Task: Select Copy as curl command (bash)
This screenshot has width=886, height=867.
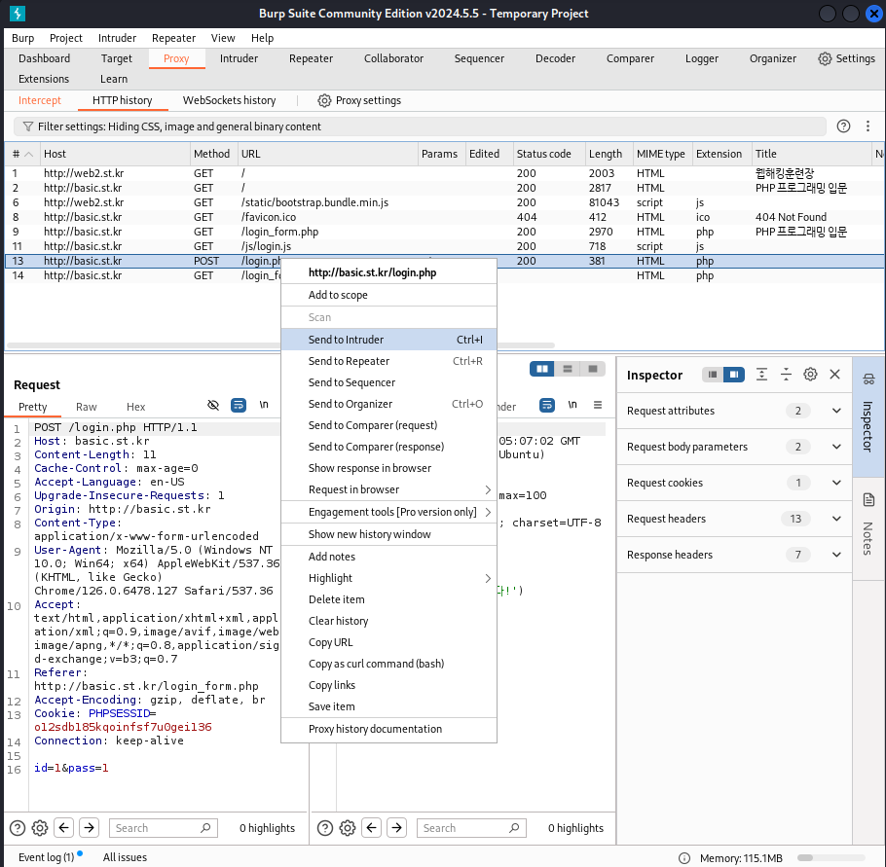Action: pos(388,664)
